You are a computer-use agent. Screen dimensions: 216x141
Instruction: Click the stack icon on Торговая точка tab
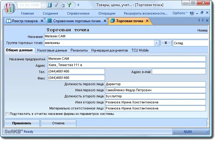pyautogui.click(x=113, y=21)
